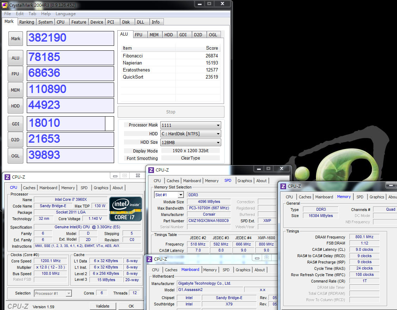Click the OGL benchmark button
397x310 pixels.
coord(15,156)
